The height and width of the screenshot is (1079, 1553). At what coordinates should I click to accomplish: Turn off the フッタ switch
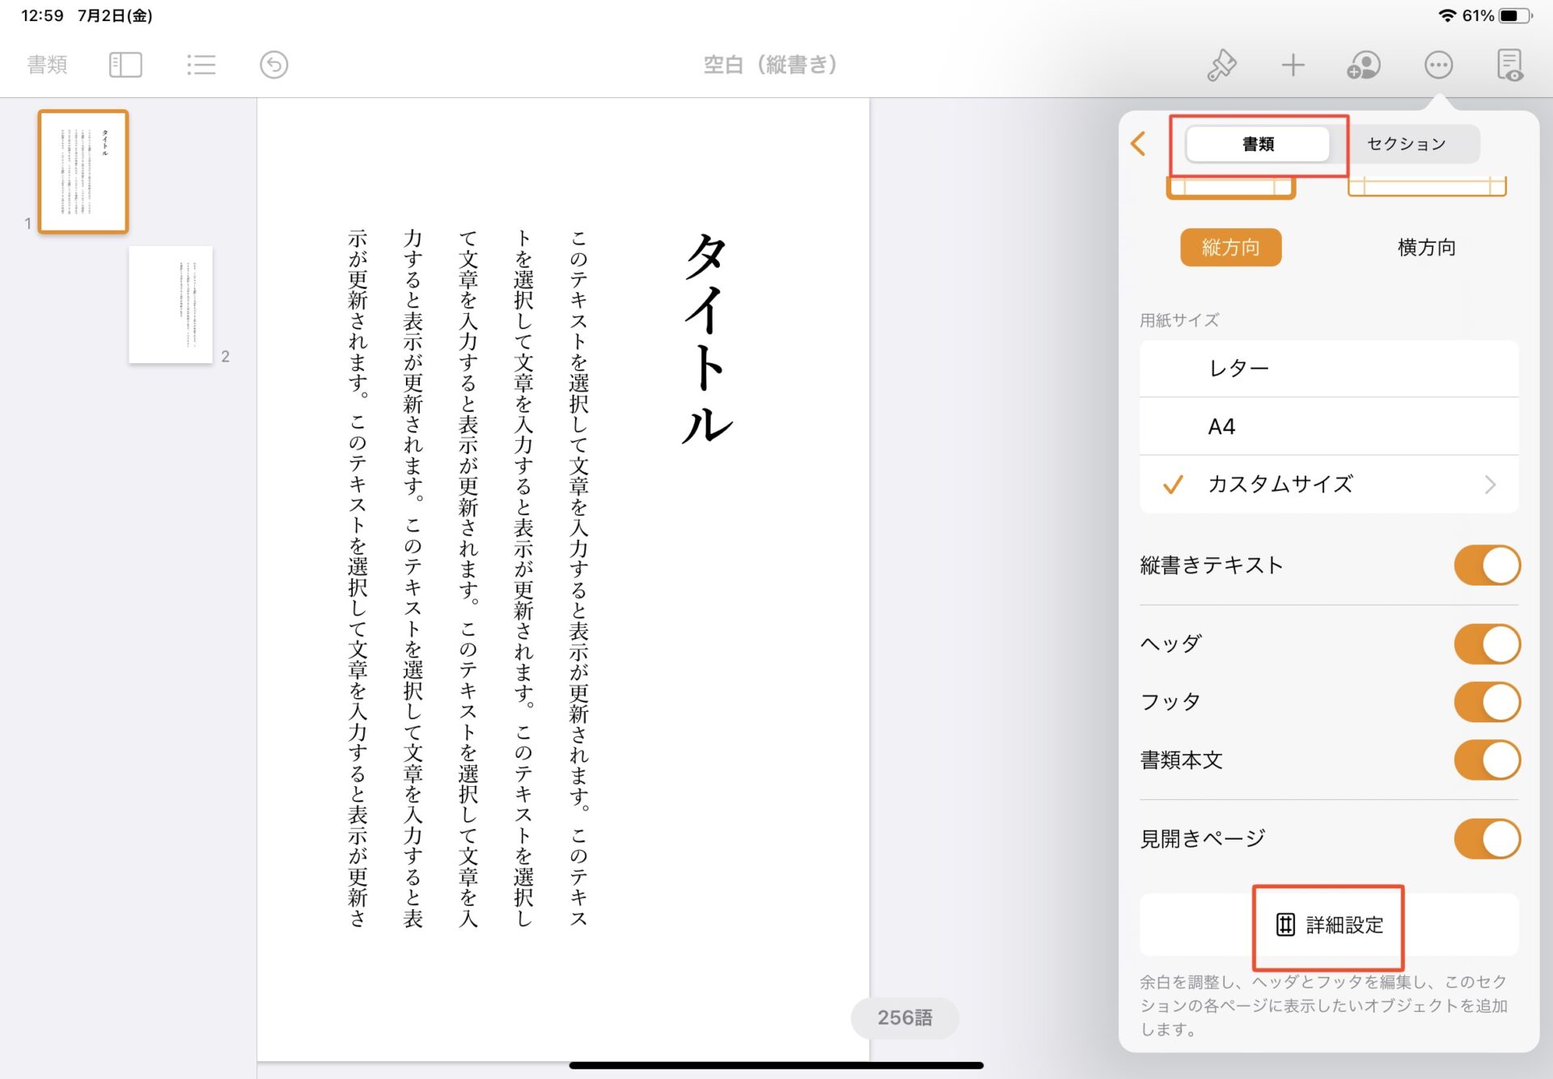point(1487,702)
